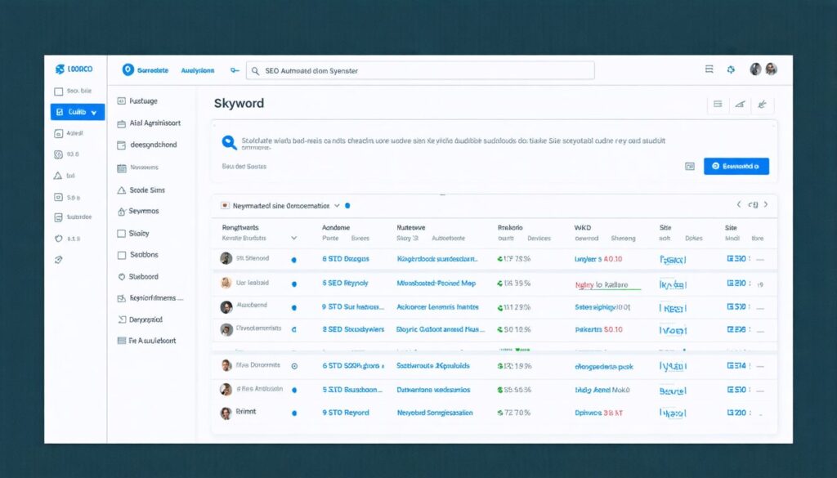Screen dimensions: 837x478
Task: Toggle the top checkbox in left sidebar
Action: click(x=59, y=92)
